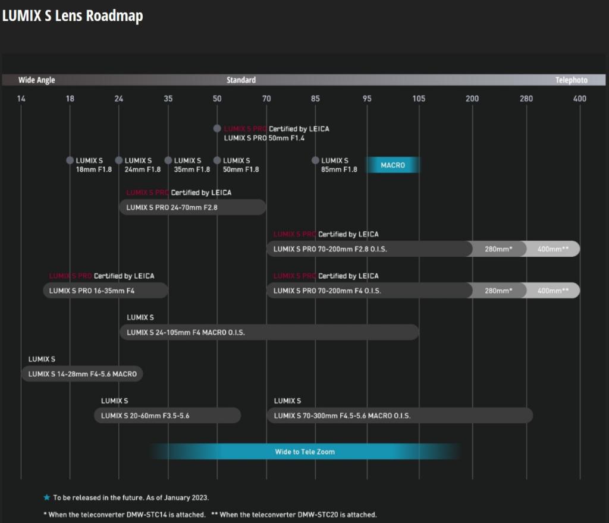Screen dimensions: 609x523
Task: Click the LUMIX S Lens Roadmap title
Action: pos(73,16)
